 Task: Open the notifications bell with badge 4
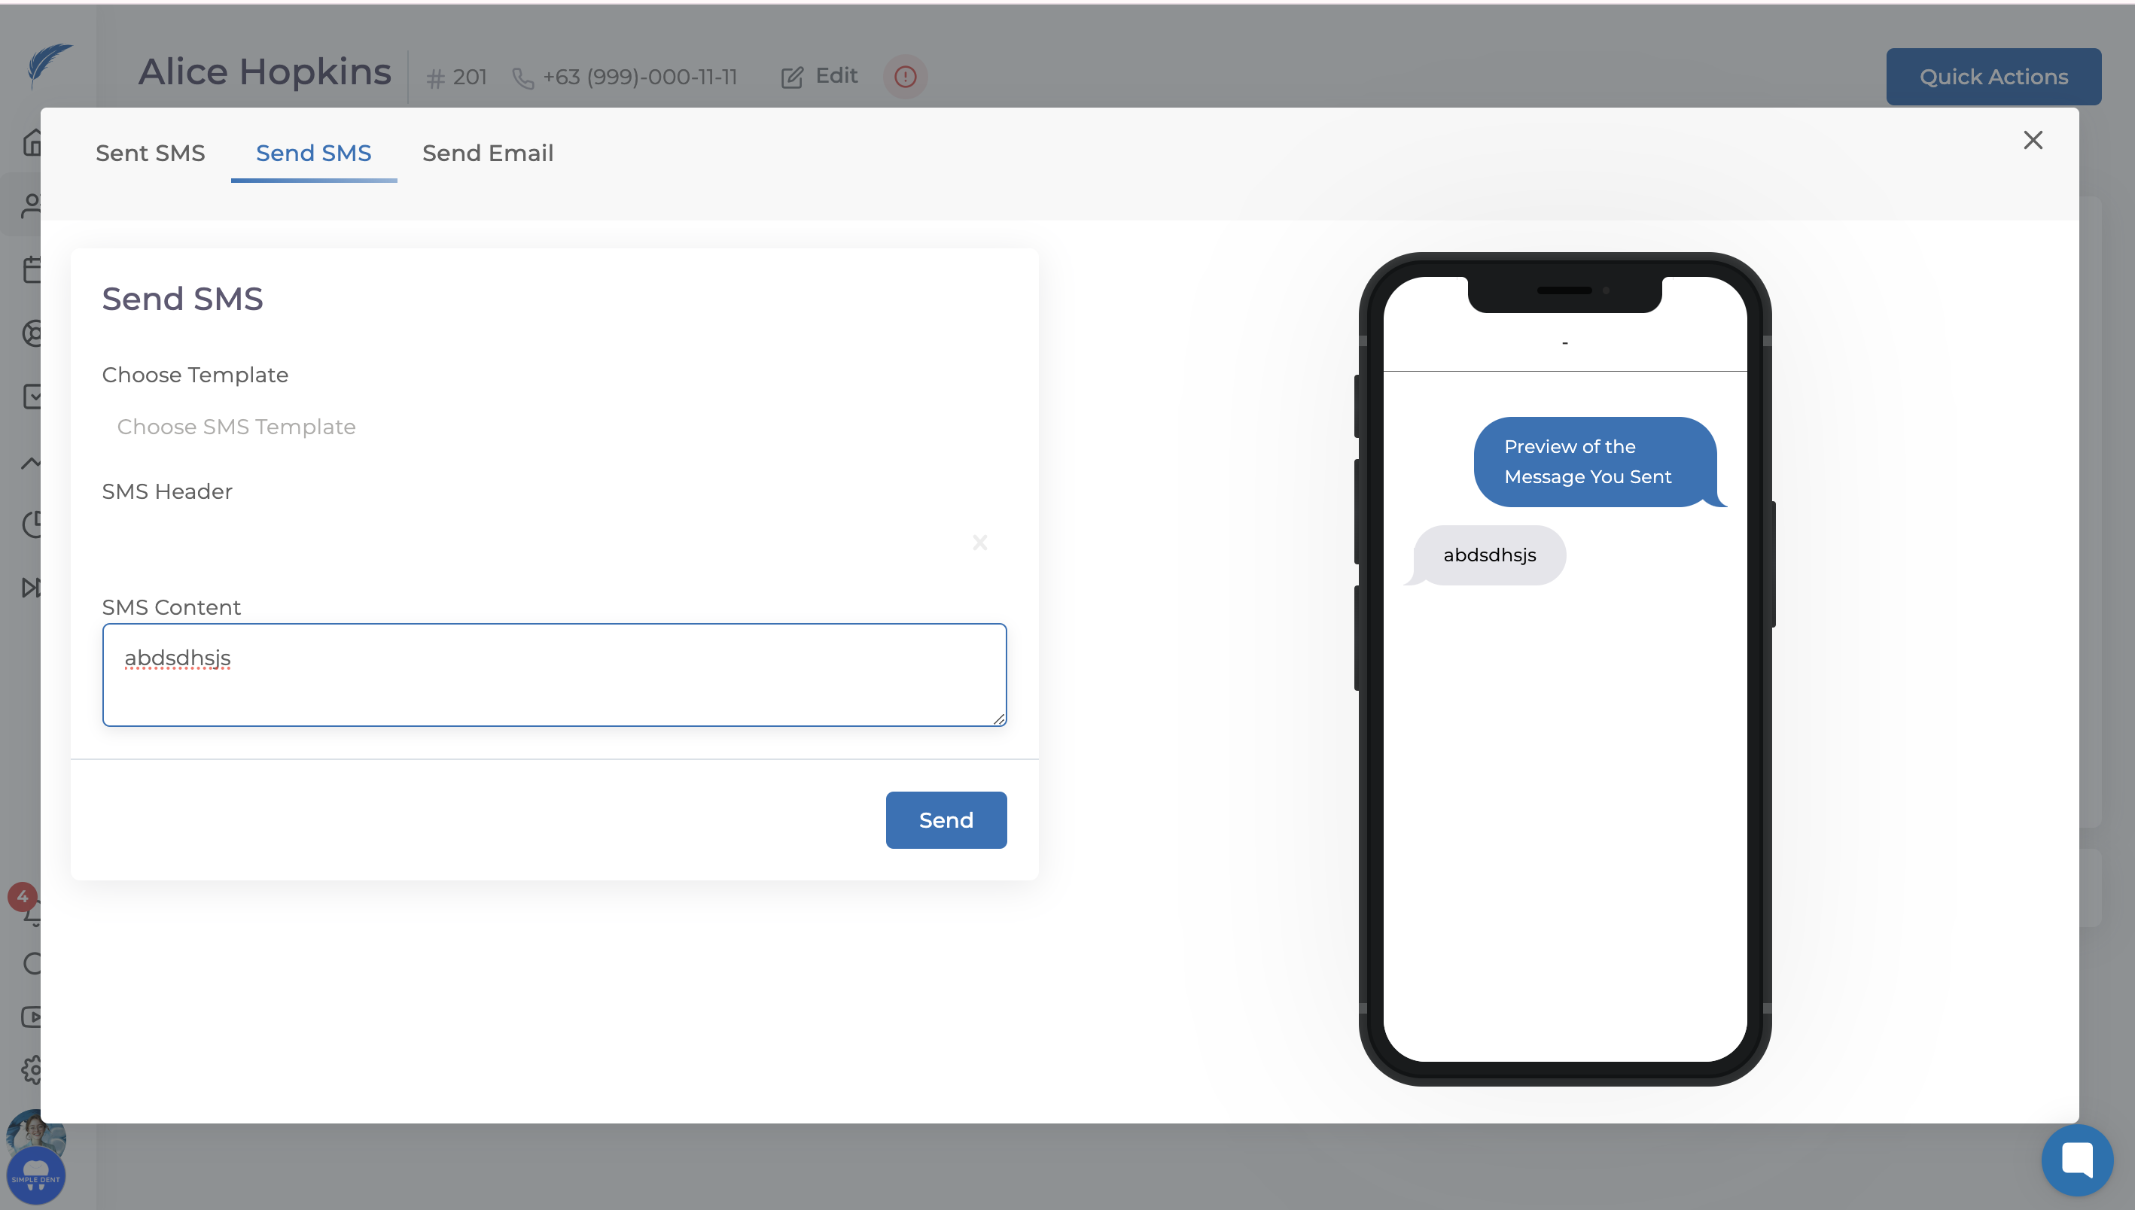click(32, 912)
